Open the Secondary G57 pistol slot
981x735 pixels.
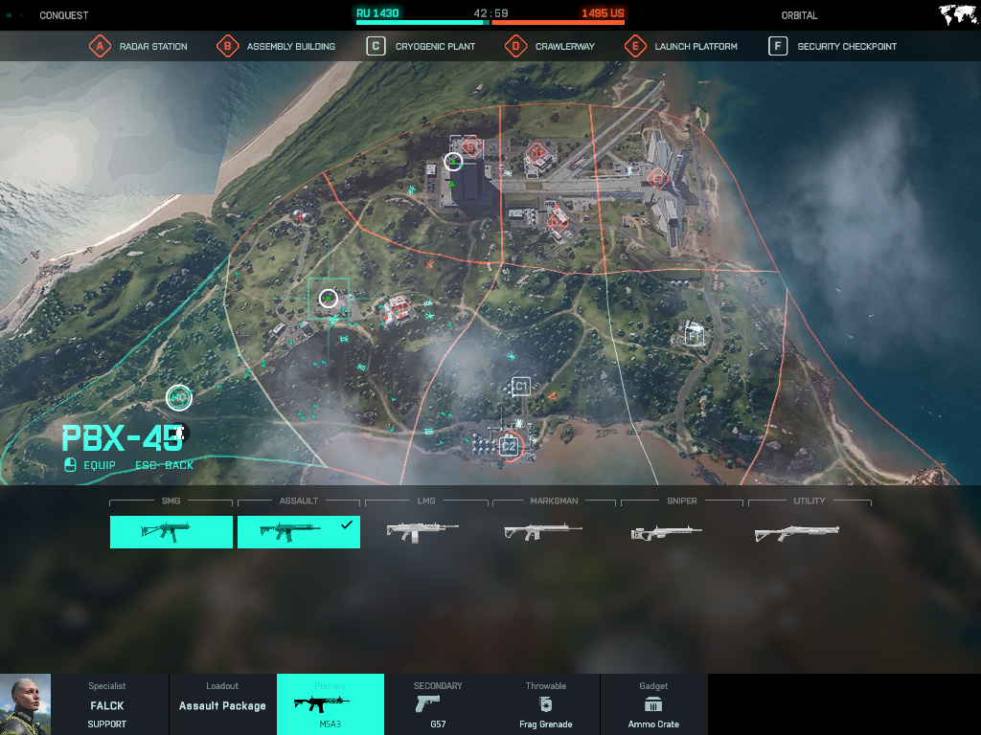438,704
